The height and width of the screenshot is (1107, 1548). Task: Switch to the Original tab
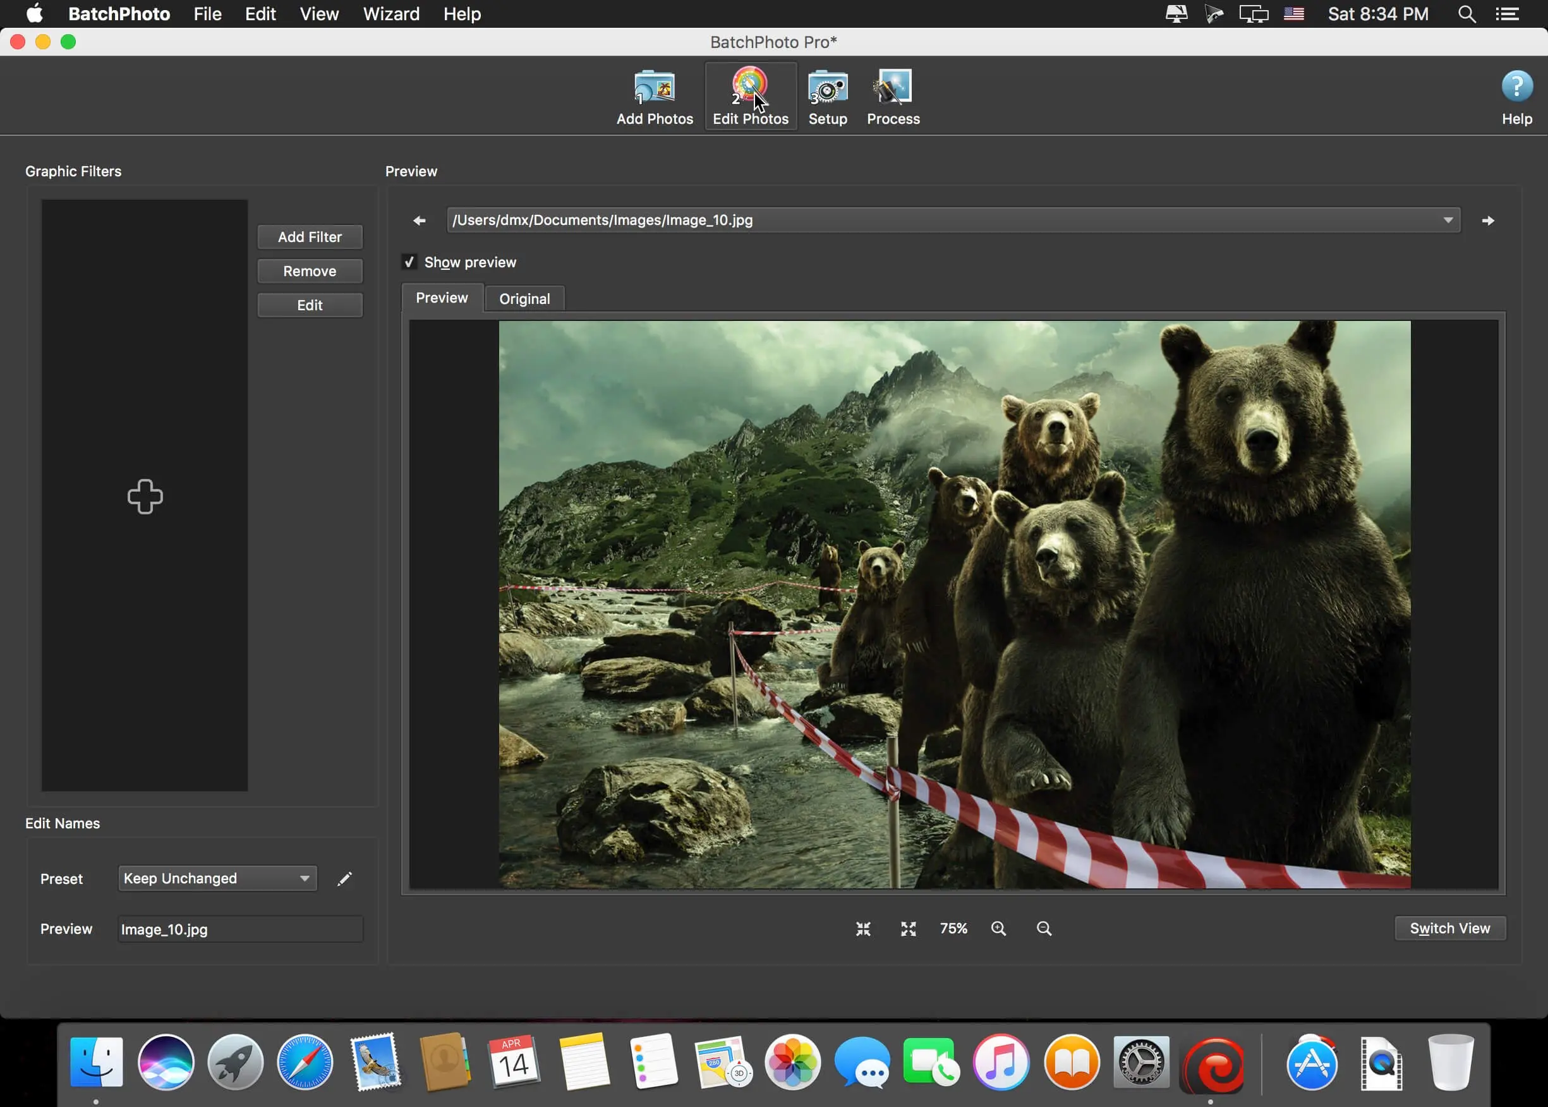(x=524, y=298)
